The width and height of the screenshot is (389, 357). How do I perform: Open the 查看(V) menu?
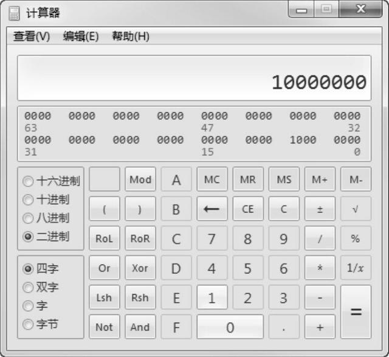[x=32, y=36]
